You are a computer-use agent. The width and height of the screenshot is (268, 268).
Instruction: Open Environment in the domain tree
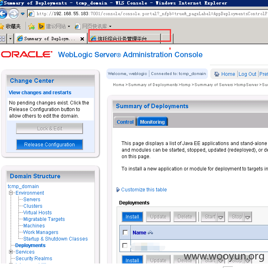click(x=30, y=193)
